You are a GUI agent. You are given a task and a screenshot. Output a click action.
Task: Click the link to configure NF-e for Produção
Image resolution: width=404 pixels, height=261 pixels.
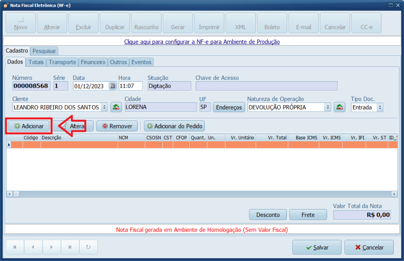(x=202, y=41)
